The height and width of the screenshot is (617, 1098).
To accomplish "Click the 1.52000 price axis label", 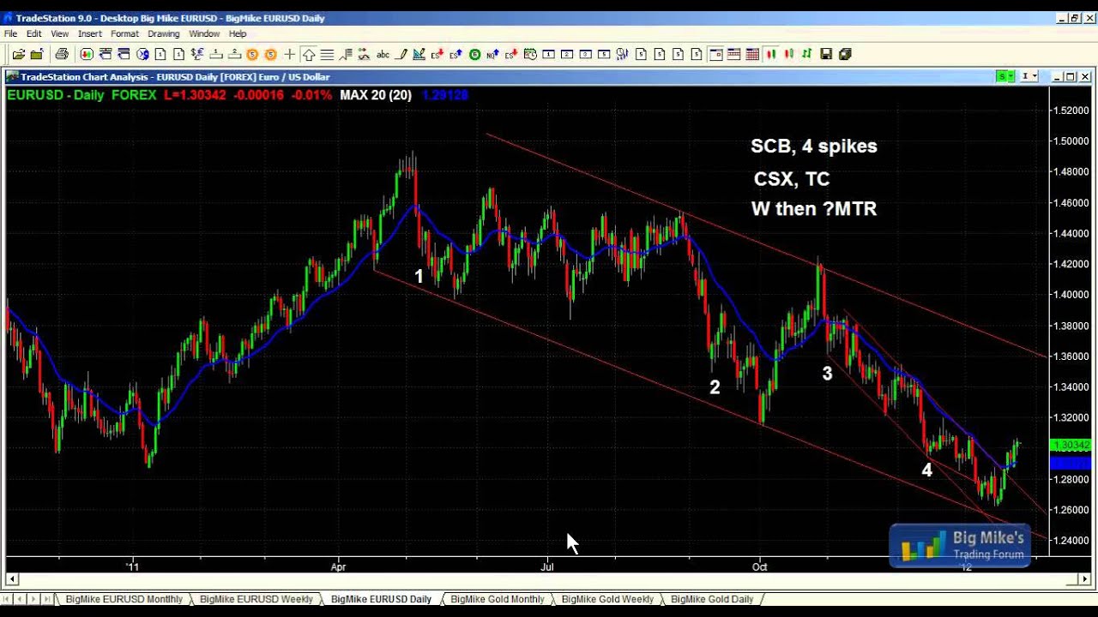I will [1072, 111].
